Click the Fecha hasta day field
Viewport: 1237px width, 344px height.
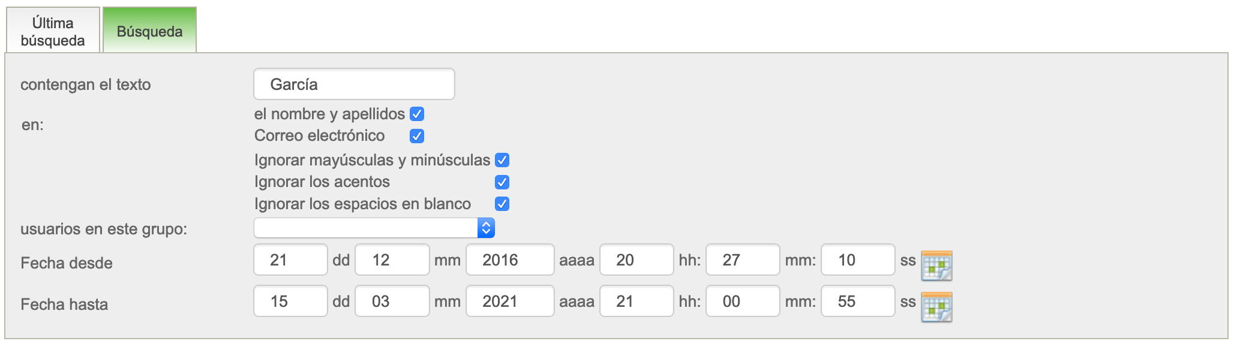[x=290, y=301]
